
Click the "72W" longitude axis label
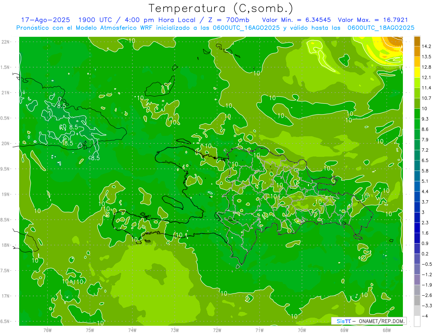click(217, 330)
